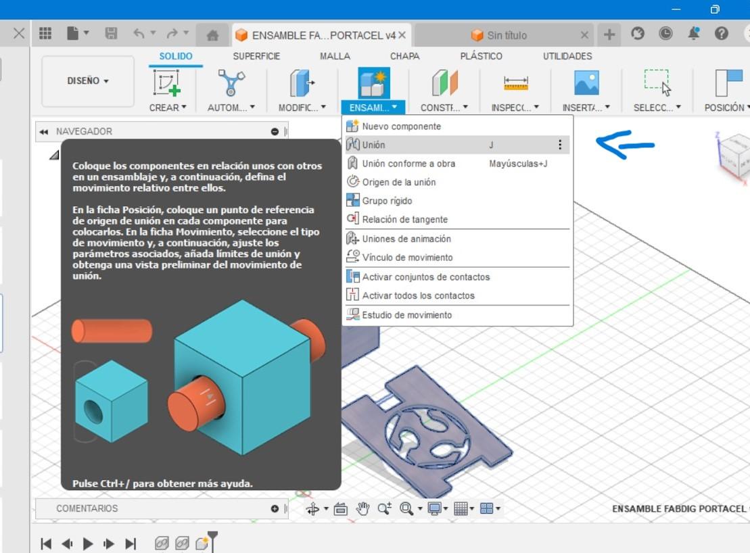Click the Assemble new component icon
The height and width of the screenshot is (553, 750).
point(373,83)
